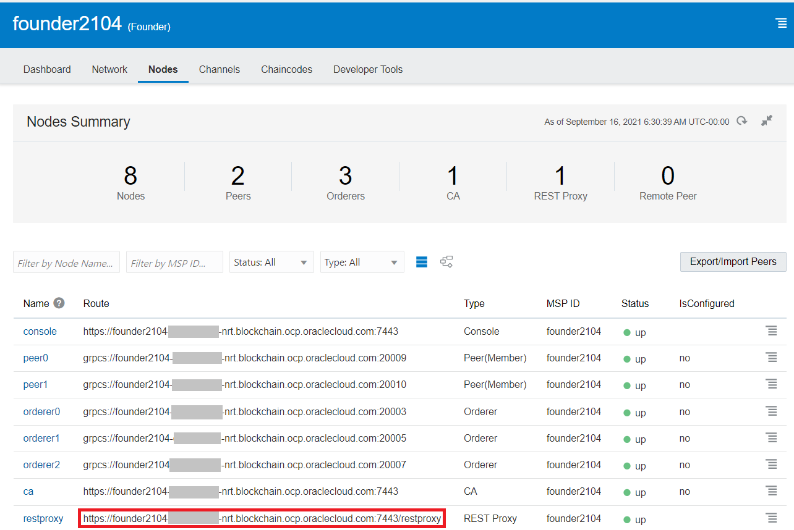This screenshot has height=530, width=794.
Task: Open the help icon beside Name
Action: point(59,303)
